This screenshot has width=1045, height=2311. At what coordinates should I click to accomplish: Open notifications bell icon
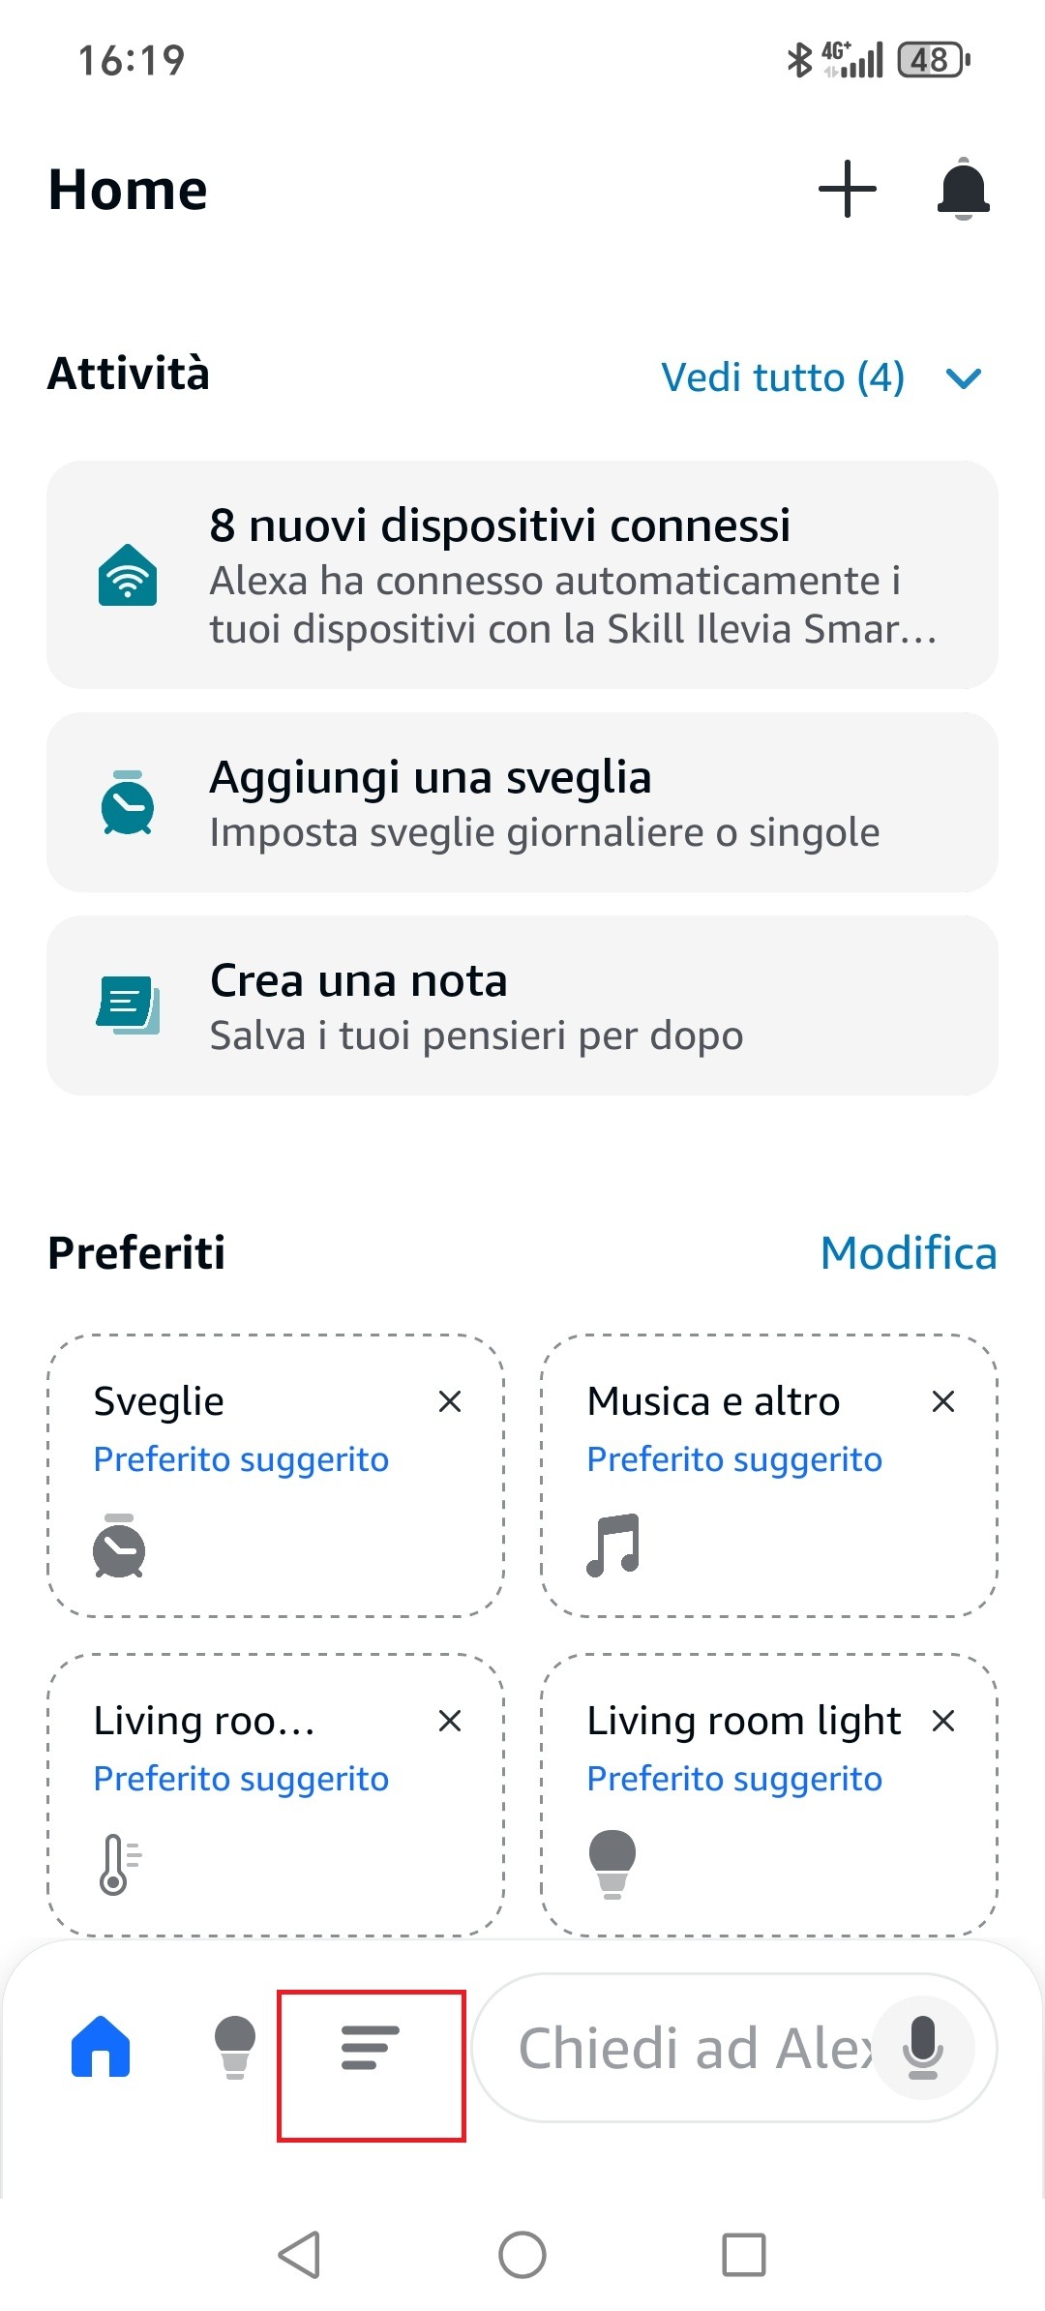click(x=963, y=189)
